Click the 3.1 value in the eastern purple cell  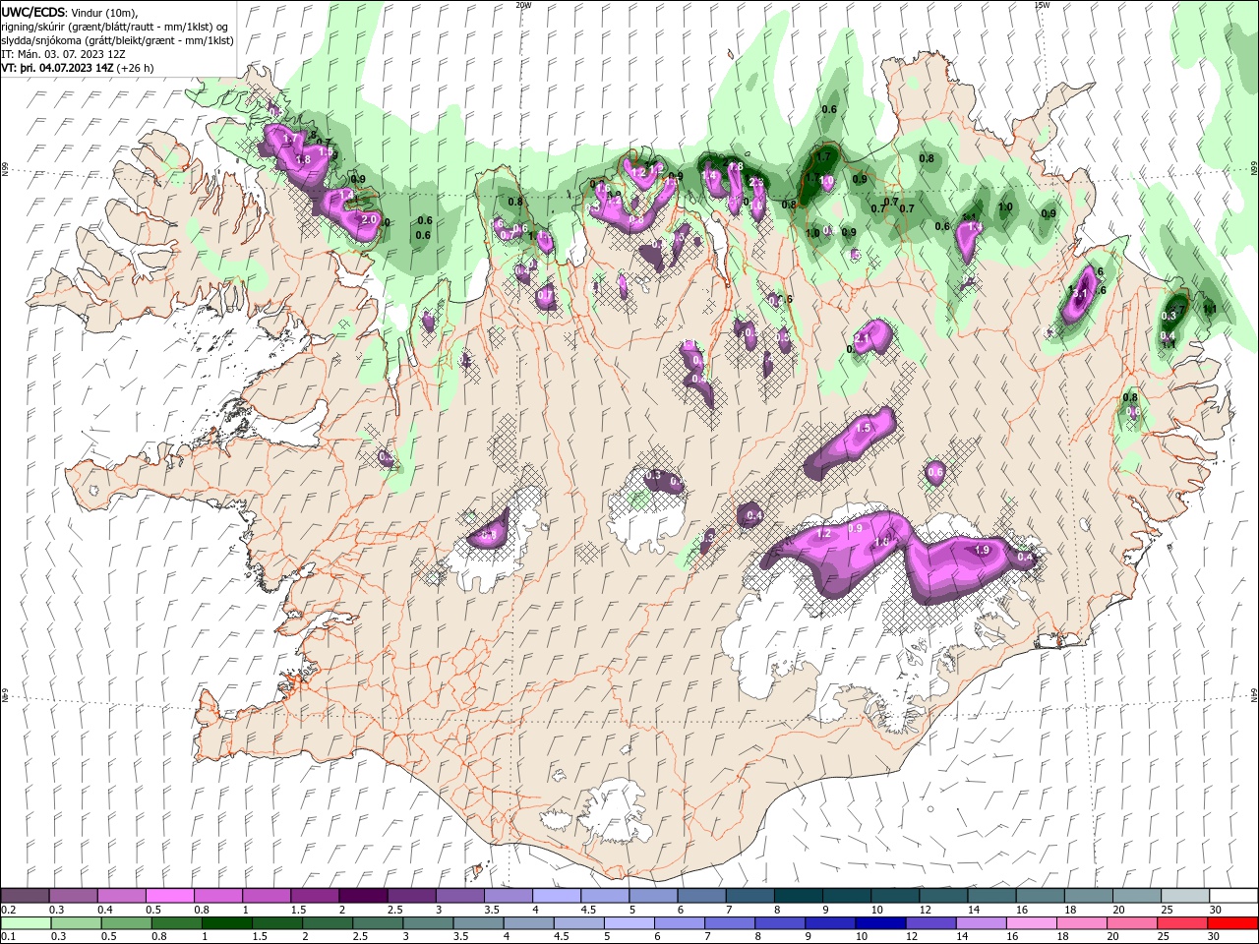(x=1078, y=293)
